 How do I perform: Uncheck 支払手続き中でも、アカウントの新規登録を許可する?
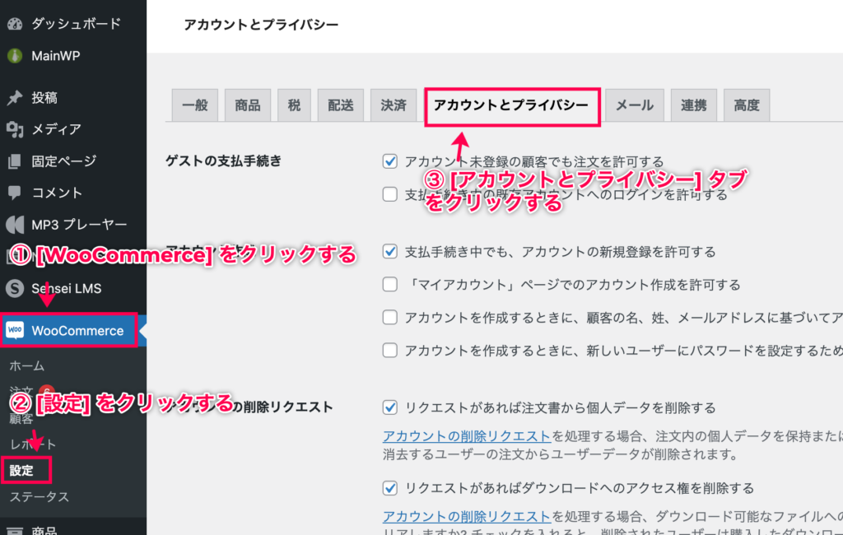point(389,252)
